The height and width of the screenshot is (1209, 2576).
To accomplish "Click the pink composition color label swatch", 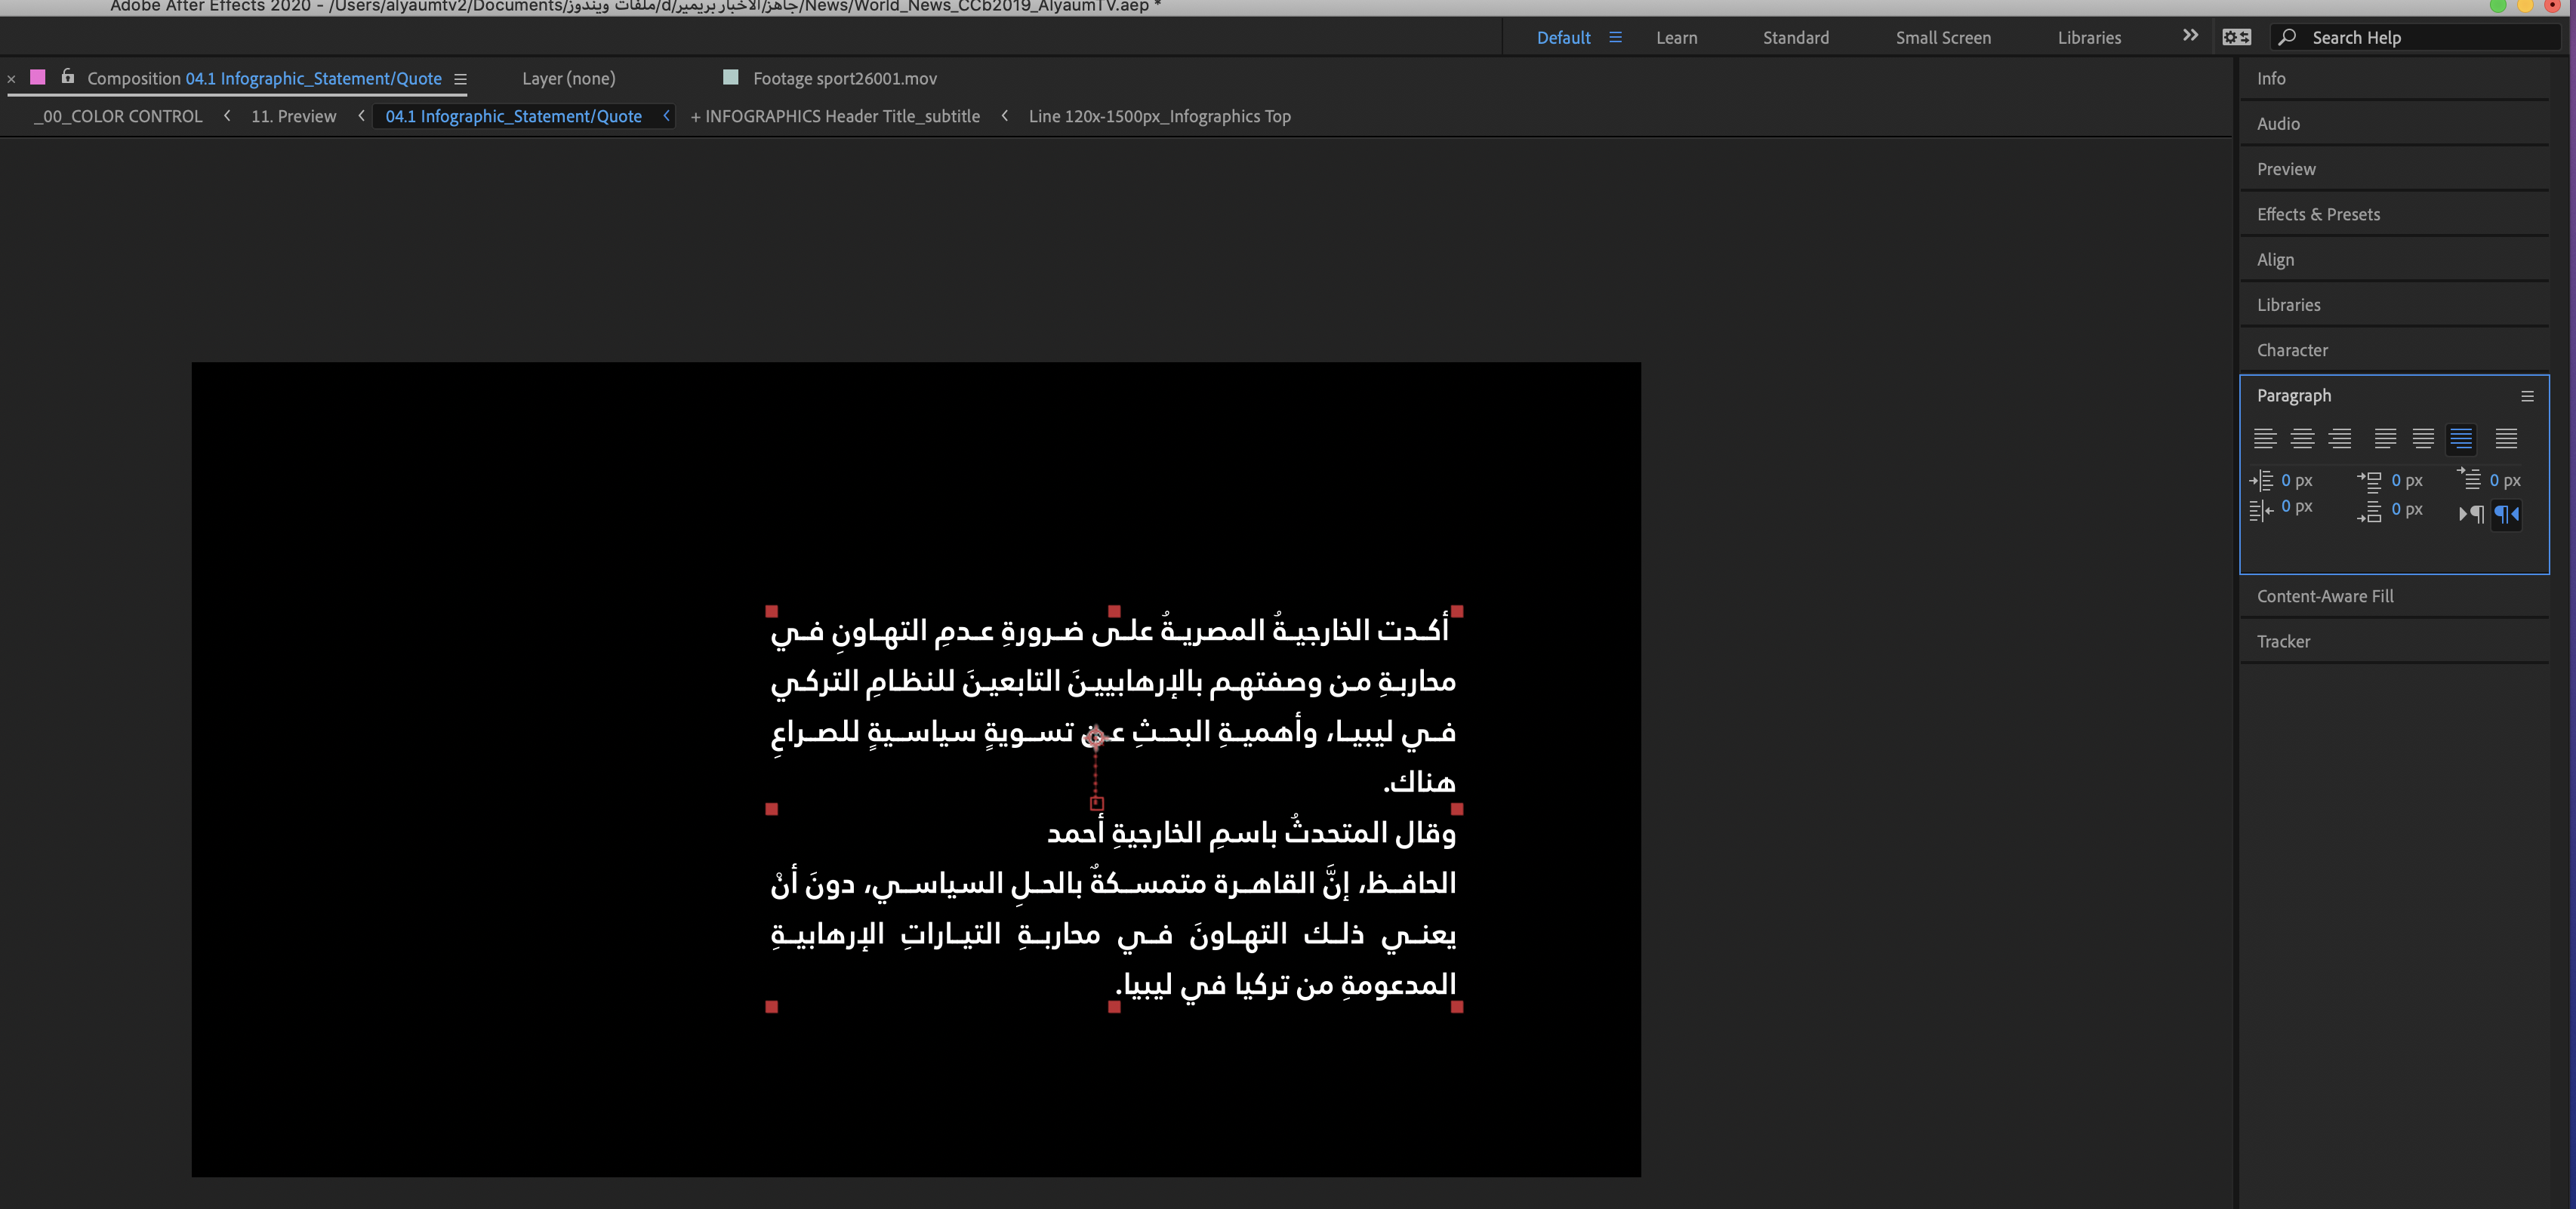I will (x=38, y=77).
